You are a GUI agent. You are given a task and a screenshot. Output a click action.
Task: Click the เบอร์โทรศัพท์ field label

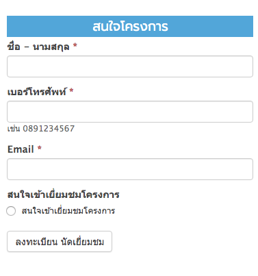37,92
